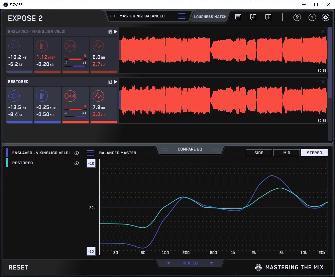The width and height of the screenshot is (335, 277).
Task: Click the Enslaved blue color swatch in EQ list
Action: [7, 153]
